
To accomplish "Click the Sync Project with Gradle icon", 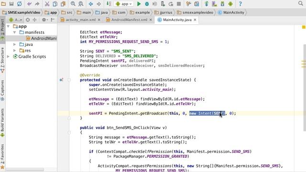I will click(x=207, y=4).
